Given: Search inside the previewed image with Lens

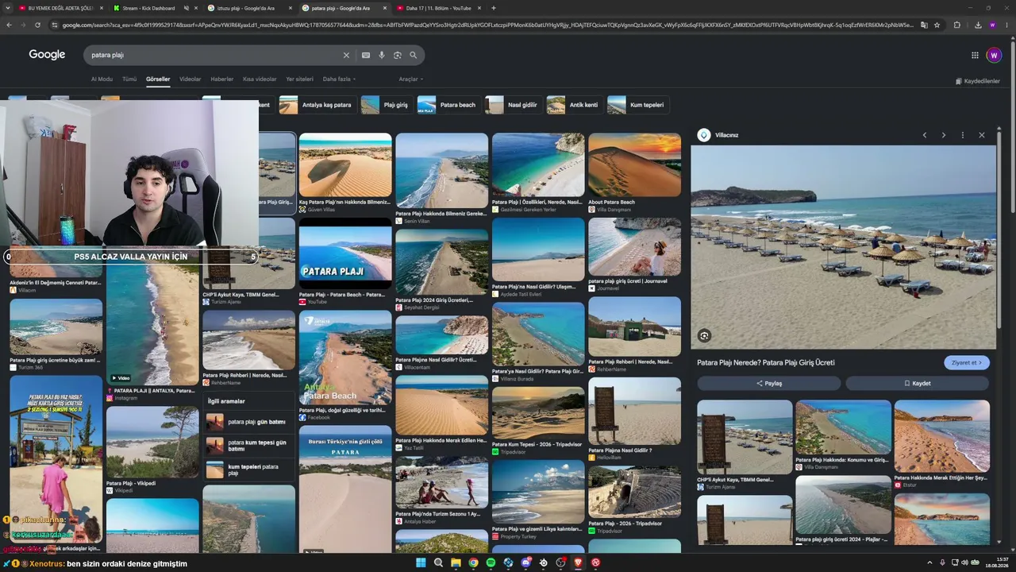Looking at the screenshot, I should [x=704, y=335].
